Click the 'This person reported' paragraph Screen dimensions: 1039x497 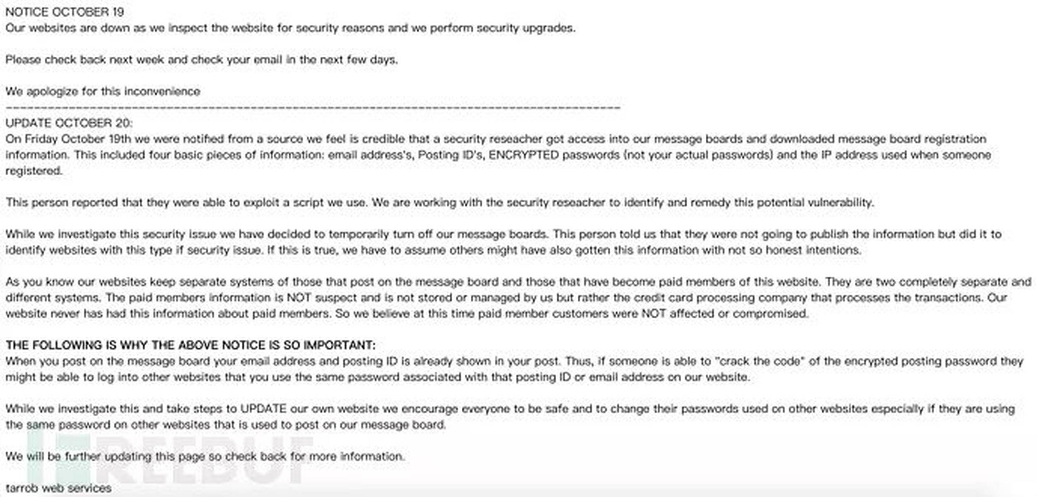coord(439,203)
